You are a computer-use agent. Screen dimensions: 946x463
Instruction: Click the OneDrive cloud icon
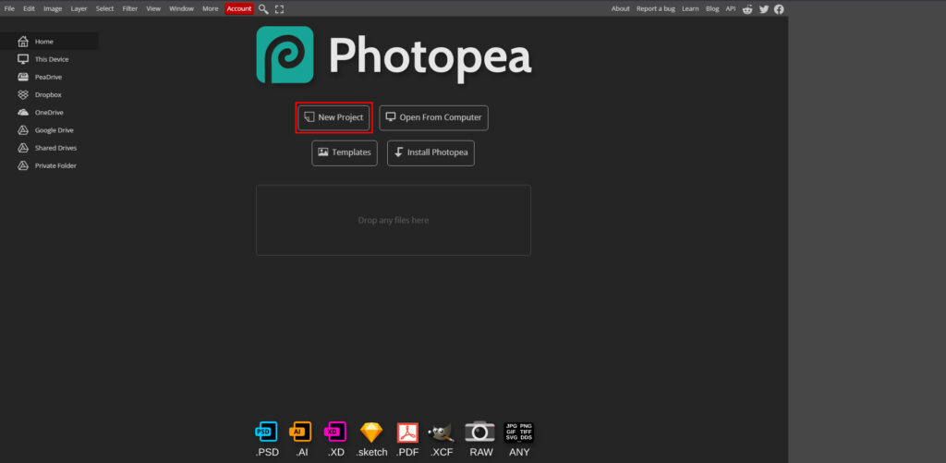pos(23,112)
